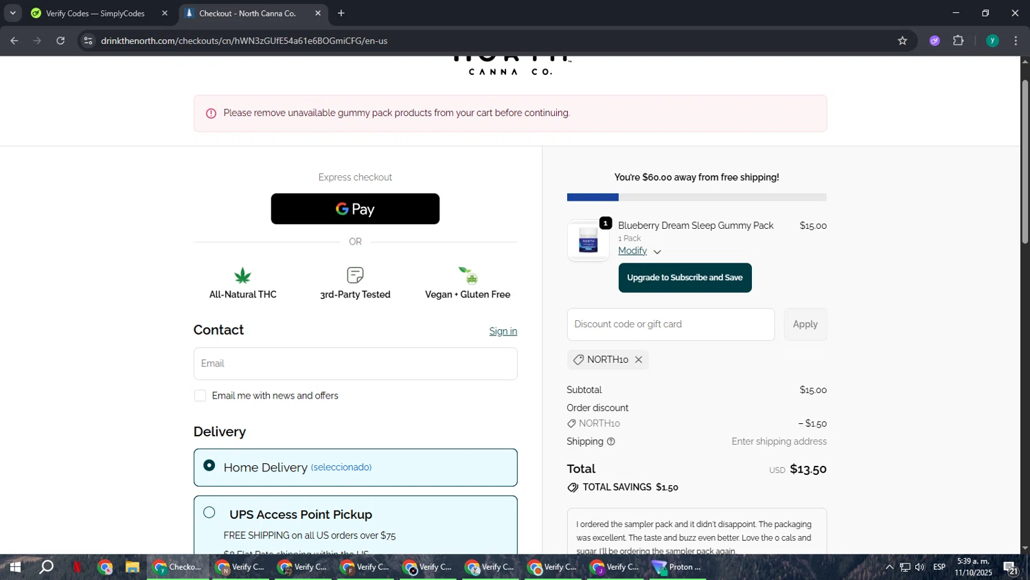The height and width of the screenshot is (580, 1030).
Task: Check Email me with news and offers
Action: (200, 396)
